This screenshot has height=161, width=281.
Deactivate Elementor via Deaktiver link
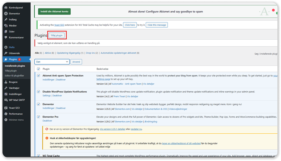coord(61,108)
